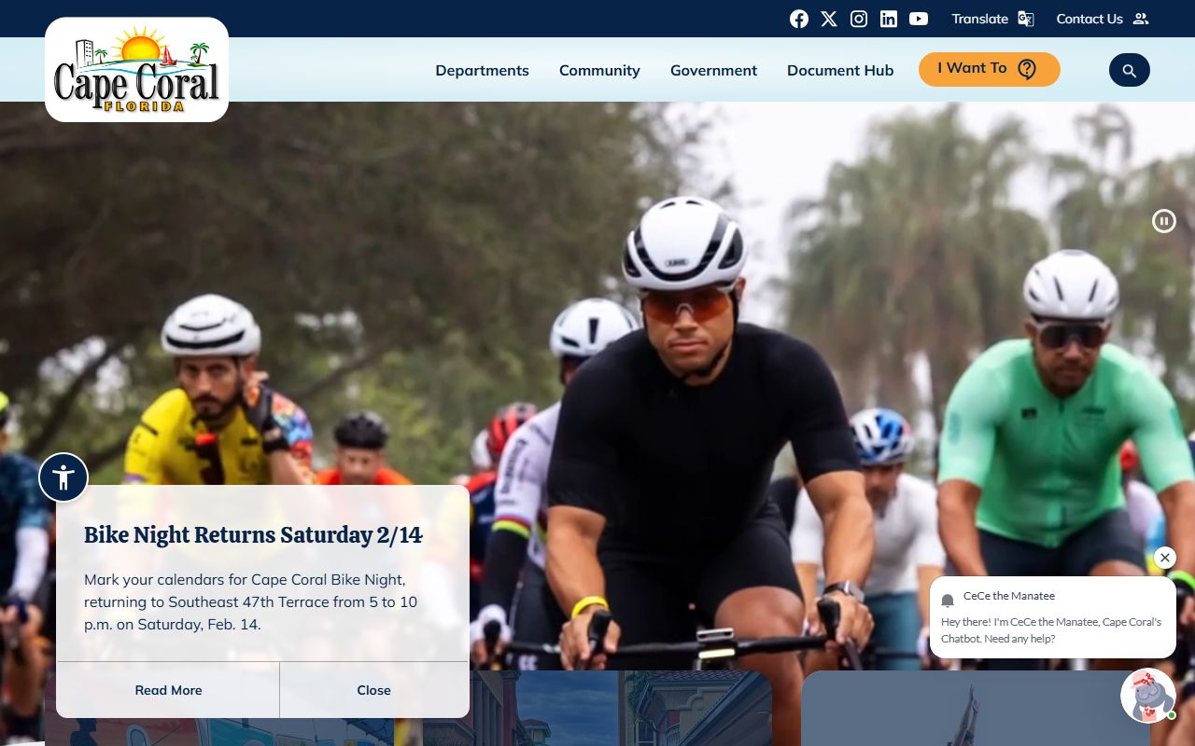Open the Departments menu
Image resolution: width=1195 pixels, height=746 pixels.
pos(482,70)
